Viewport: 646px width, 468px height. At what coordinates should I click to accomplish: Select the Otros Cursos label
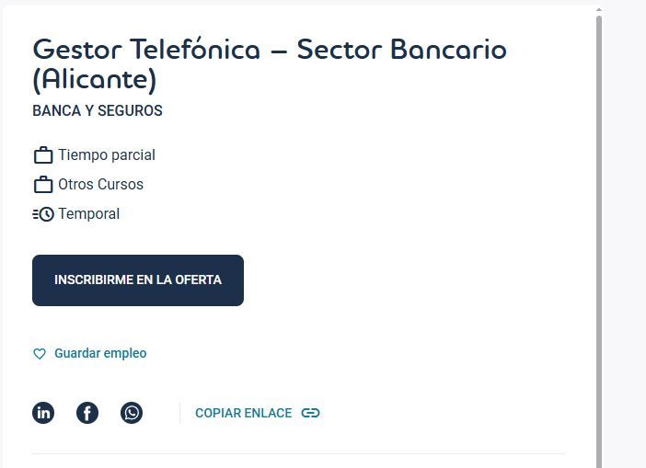click(100, 184)
